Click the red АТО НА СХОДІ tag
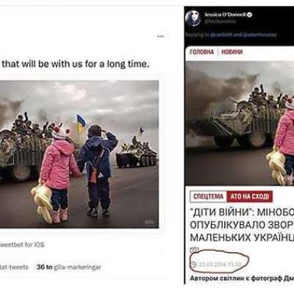 (249, 196)
